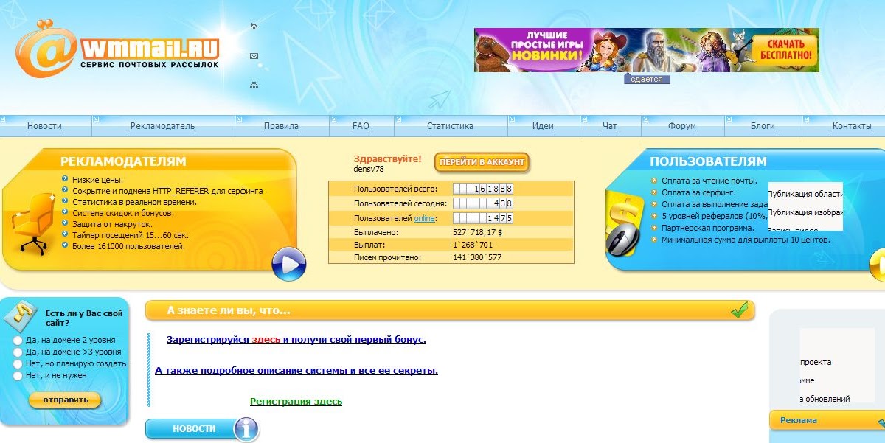Open the Рекламодатель menu item

pos(162,126)
